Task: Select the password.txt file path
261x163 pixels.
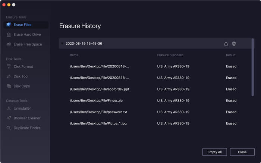Action: point(98,112)
